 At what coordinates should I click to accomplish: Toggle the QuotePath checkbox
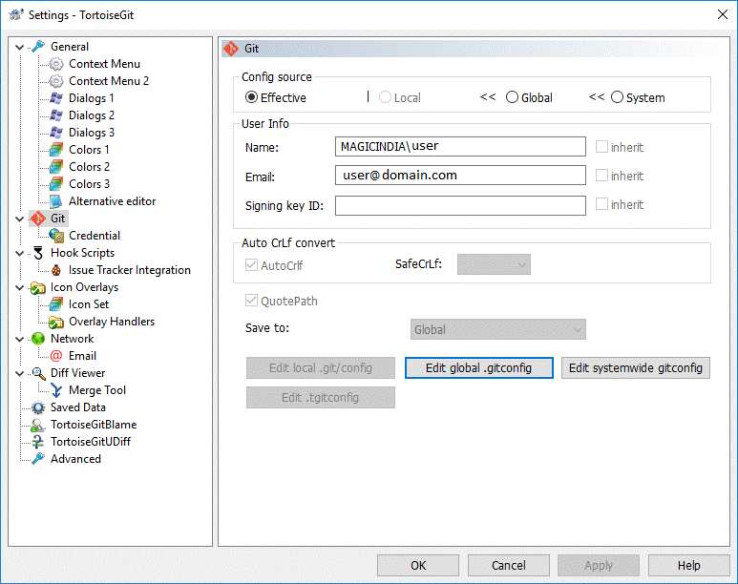251,301
